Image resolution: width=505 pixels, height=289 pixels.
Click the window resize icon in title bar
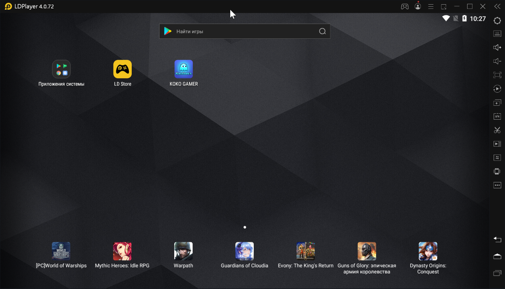coord(444,6)
